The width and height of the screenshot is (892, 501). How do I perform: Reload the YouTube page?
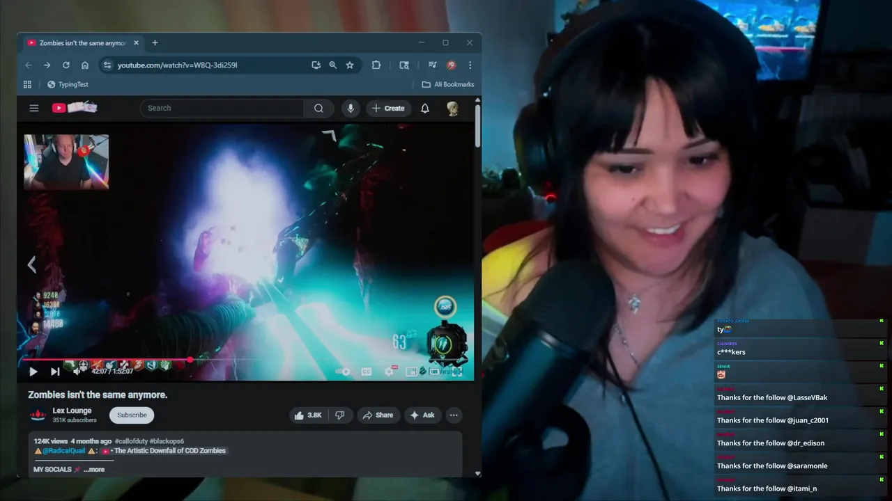(x=66, y=65)
